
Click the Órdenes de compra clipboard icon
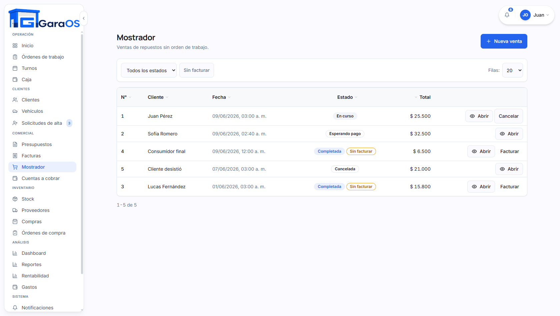[15, 233]
